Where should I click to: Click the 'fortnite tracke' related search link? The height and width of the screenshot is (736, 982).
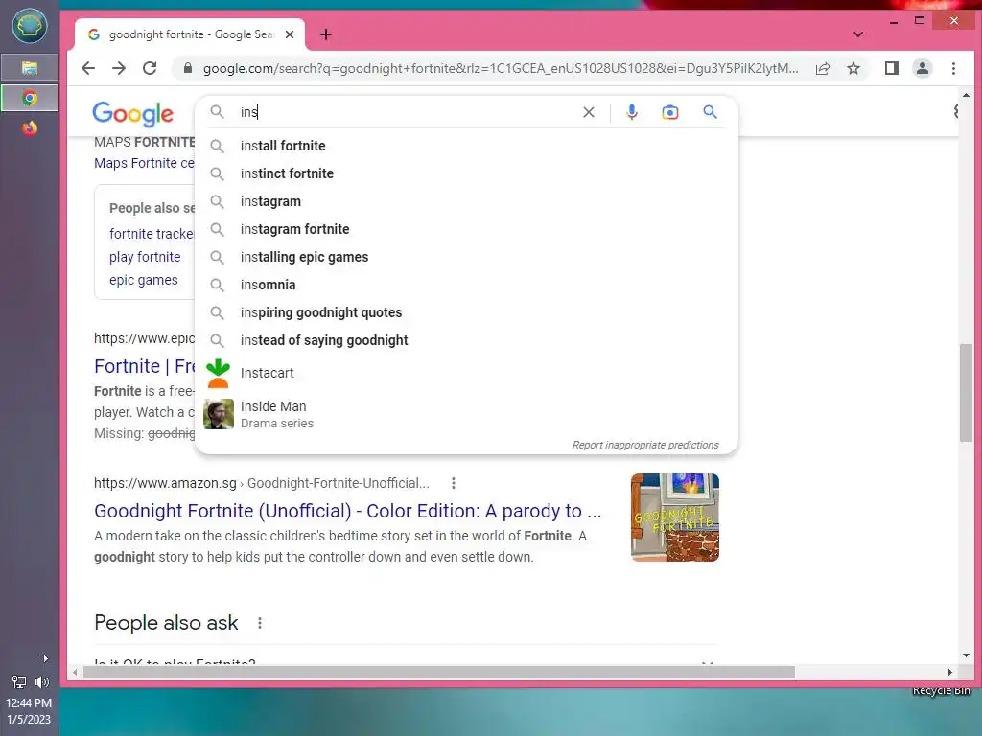tap(152, 234)
